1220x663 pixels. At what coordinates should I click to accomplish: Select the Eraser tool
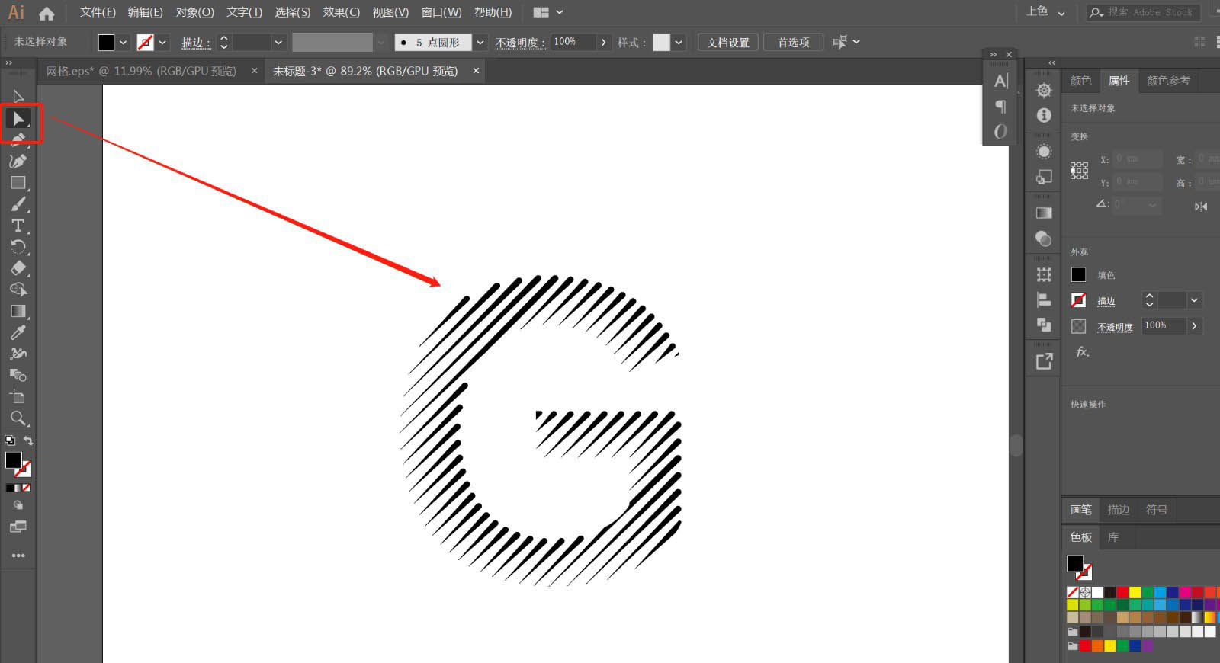point(18,268)
